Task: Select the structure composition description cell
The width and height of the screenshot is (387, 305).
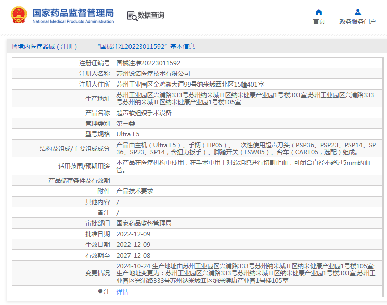Action: point(248,149)
